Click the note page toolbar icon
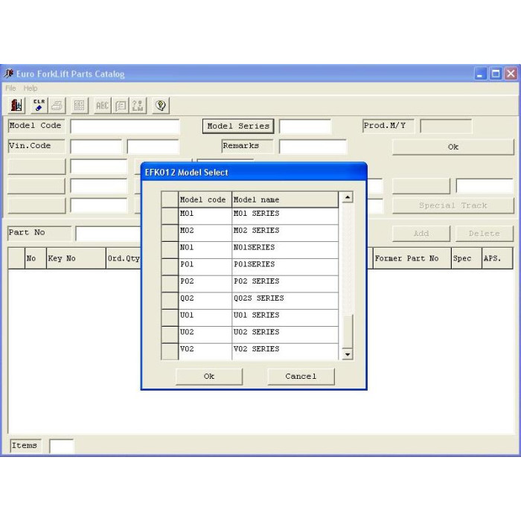 coord(121,106)
